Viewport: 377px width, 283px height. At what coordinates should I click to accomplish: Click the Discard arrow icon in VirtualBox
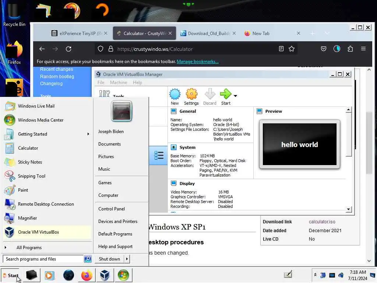pos(209,94)
